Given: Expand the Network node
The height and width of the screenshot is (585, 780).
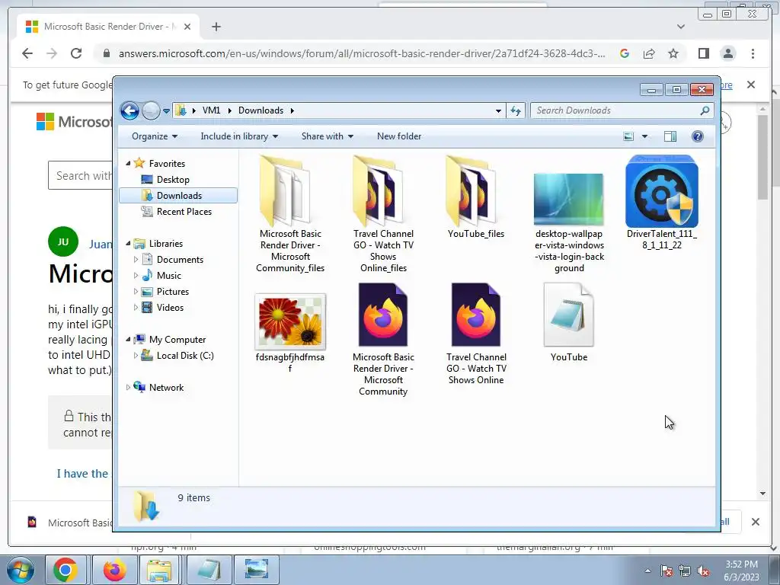Looking at the screenshot, I should click(x=128, y=388).
